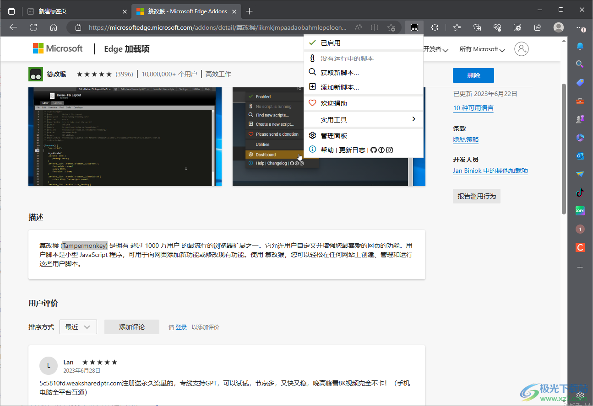Open the Favorites list icon

click(x=457, y=27)
